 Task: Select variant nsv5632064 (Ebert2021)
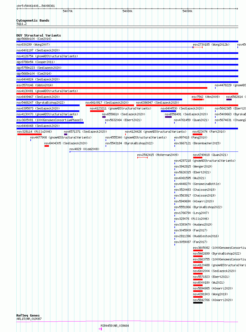coord(123,120)
